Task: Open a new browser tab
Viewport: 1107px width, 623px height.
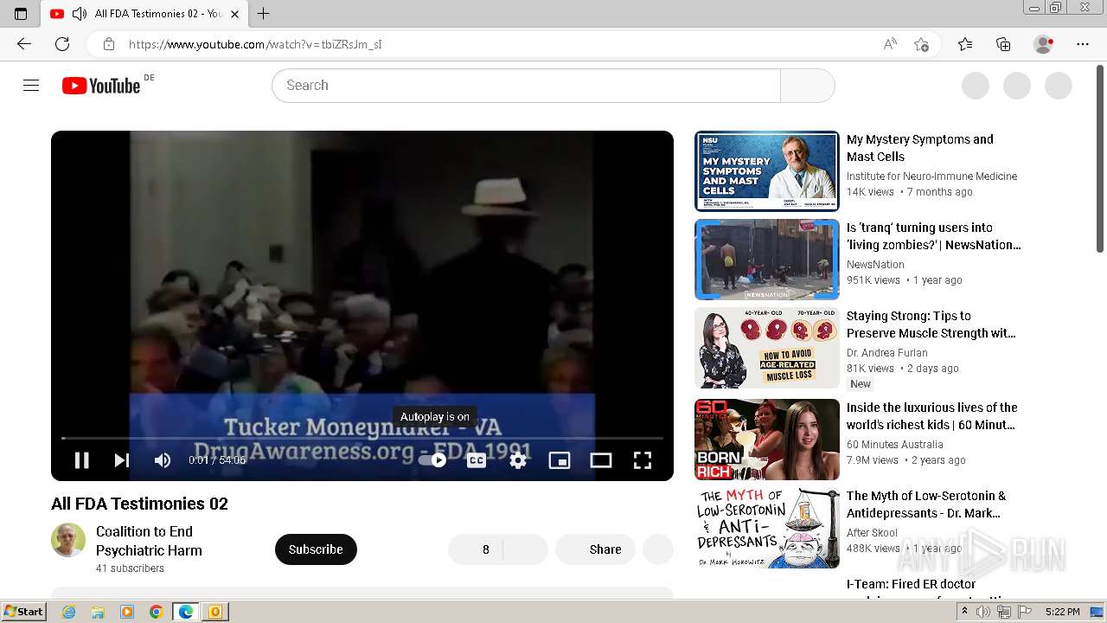Action: tap(264, 14)
